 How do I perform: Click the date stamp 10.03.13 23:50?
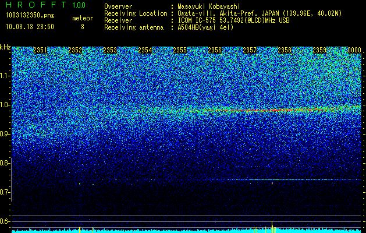pos(30,27)
